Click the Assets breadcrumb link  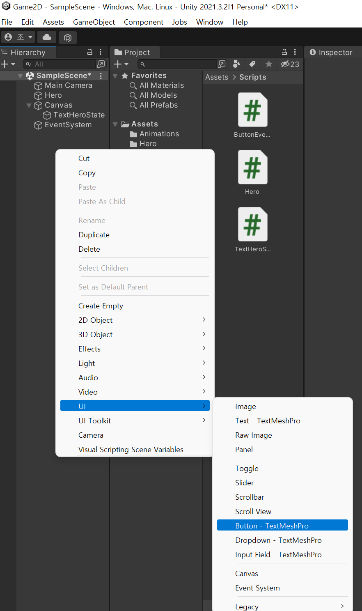217,77
